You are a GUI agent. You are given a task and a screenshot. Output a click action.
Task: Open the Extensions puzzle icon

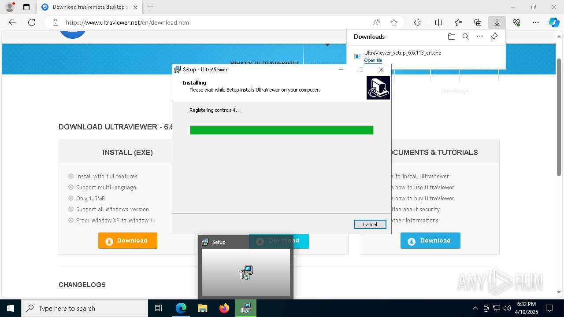417,22
